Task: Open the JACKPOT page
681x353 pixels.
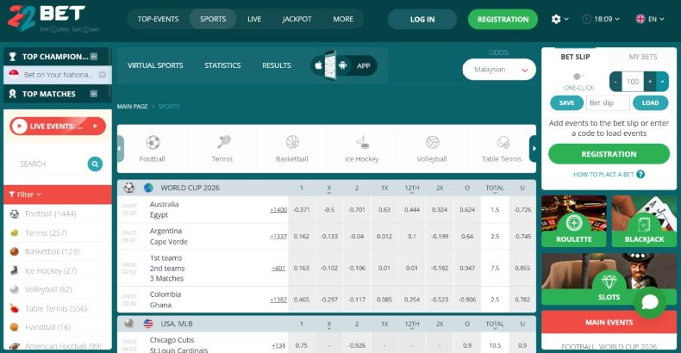Action: [297, 19]
